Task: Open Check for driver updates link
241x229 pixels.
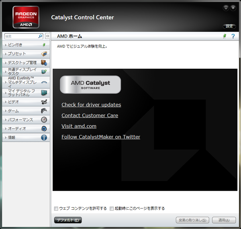Action: point(91,105)
